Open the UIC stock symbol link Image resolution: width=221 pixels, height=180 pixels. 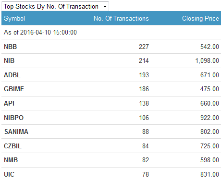point(9,174)
